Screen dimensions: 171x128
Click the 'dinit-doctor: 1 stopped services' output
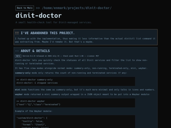37,83
